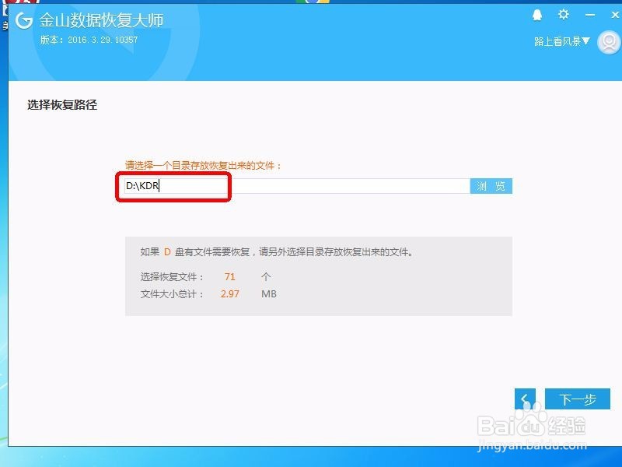
Task: Click the Kingsoft Data Recovery G logo
Action: (x=24, y=22)
